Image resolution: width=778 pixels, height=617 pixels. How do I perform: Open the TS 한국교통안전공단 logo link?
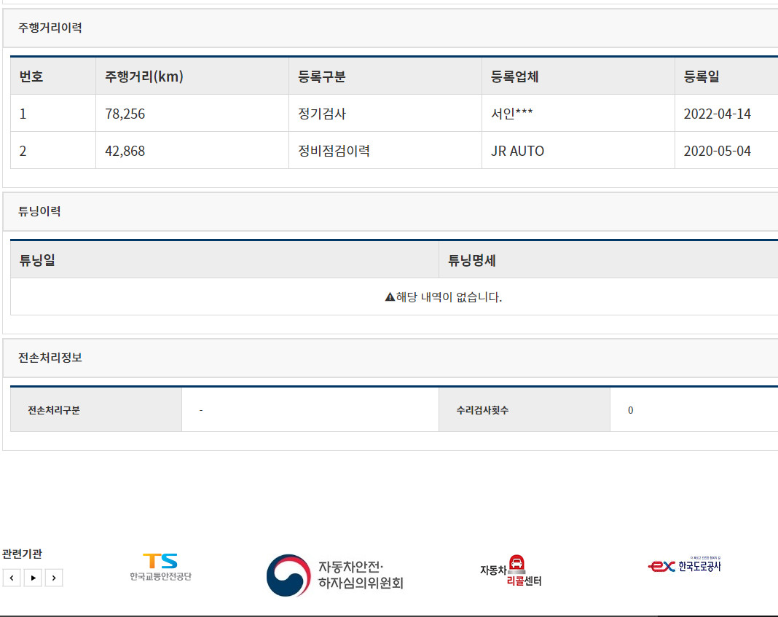point(160,567)
